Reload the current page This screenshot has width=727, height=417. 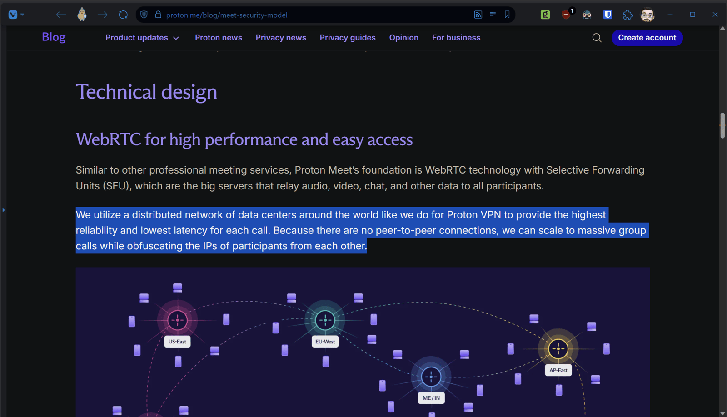[x=123, y=15]
